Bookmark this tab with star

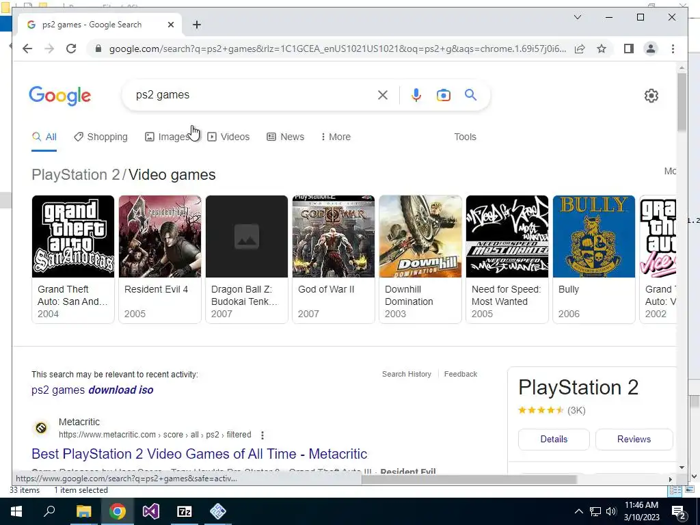[x=602, y=49]
